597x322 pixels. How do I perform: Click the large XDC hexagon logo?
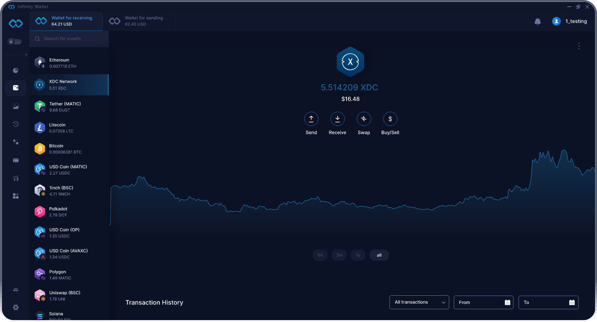[350, 62]
